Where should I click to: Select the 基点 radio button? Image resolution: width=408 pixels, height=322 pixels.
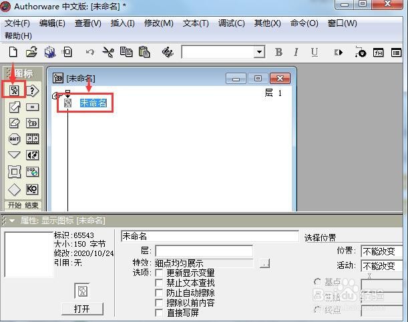(x=317, y=282)
